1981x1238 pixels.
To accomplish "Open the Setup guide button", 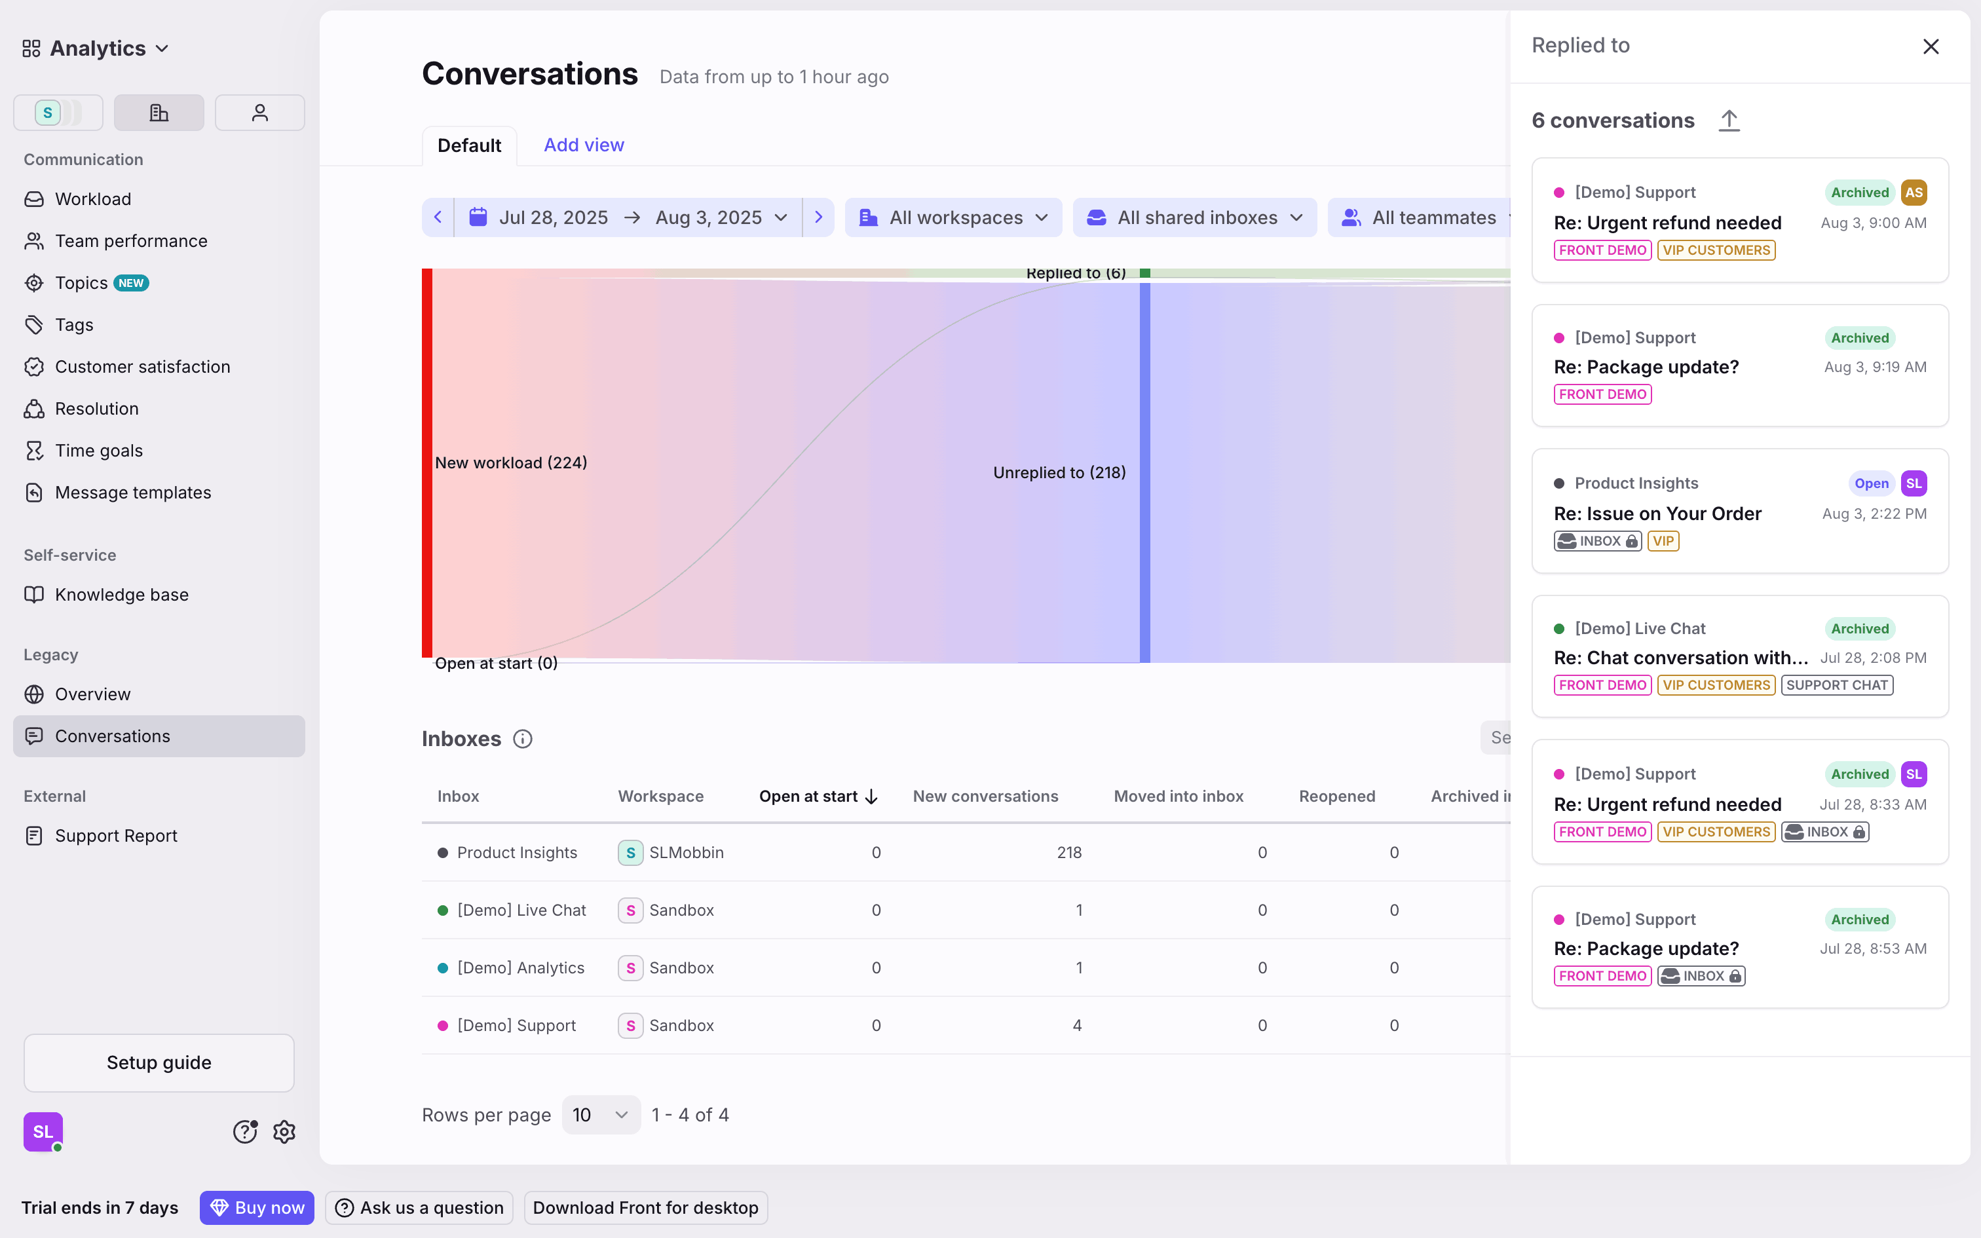I will click(x=159, y=1062).
